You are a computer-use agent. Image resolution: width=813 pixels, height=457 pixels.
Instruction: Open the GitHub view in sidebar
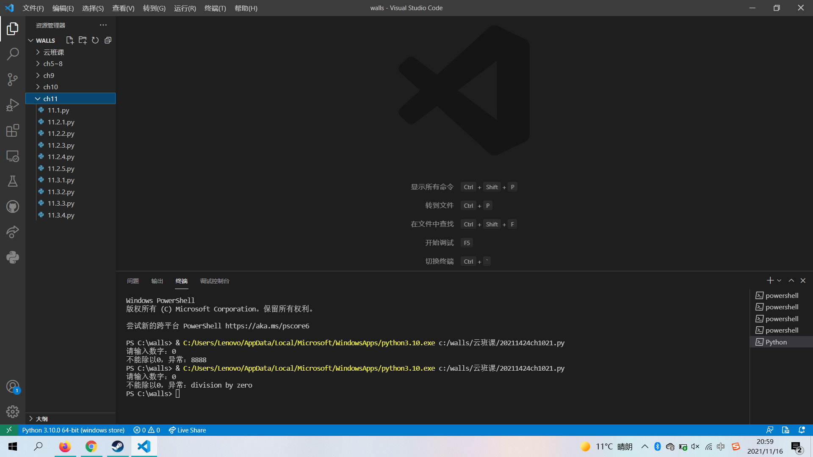coord(13,206)
